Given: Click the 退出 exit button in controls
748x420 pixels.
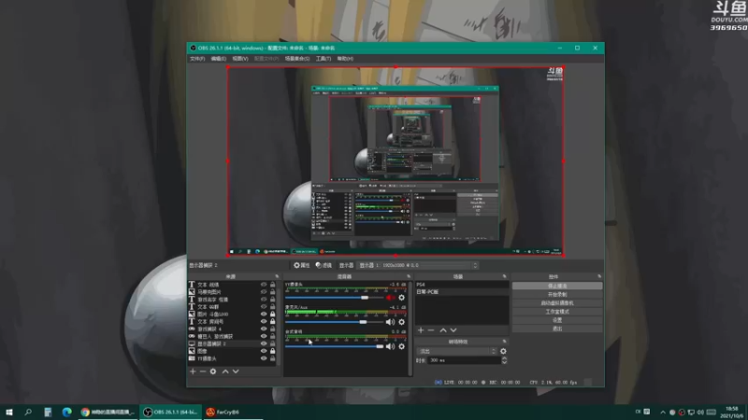Looking at the screenshot, I should pyautogui.click(x=557, y=329).
